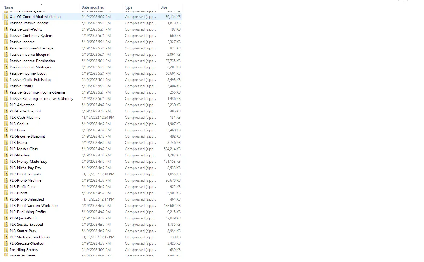Click the zip icon next to Passive-Income-Tycoon
424x262 pixels.
(6, 73)
